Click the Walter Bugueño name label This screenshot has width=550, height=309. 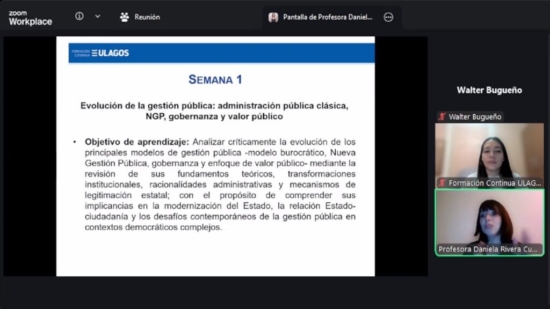click(x=475, y=116)
